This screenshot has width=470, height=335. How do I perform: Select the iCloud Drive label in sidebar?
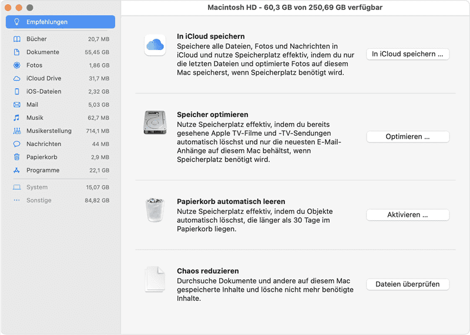click(x=43, y=78)
